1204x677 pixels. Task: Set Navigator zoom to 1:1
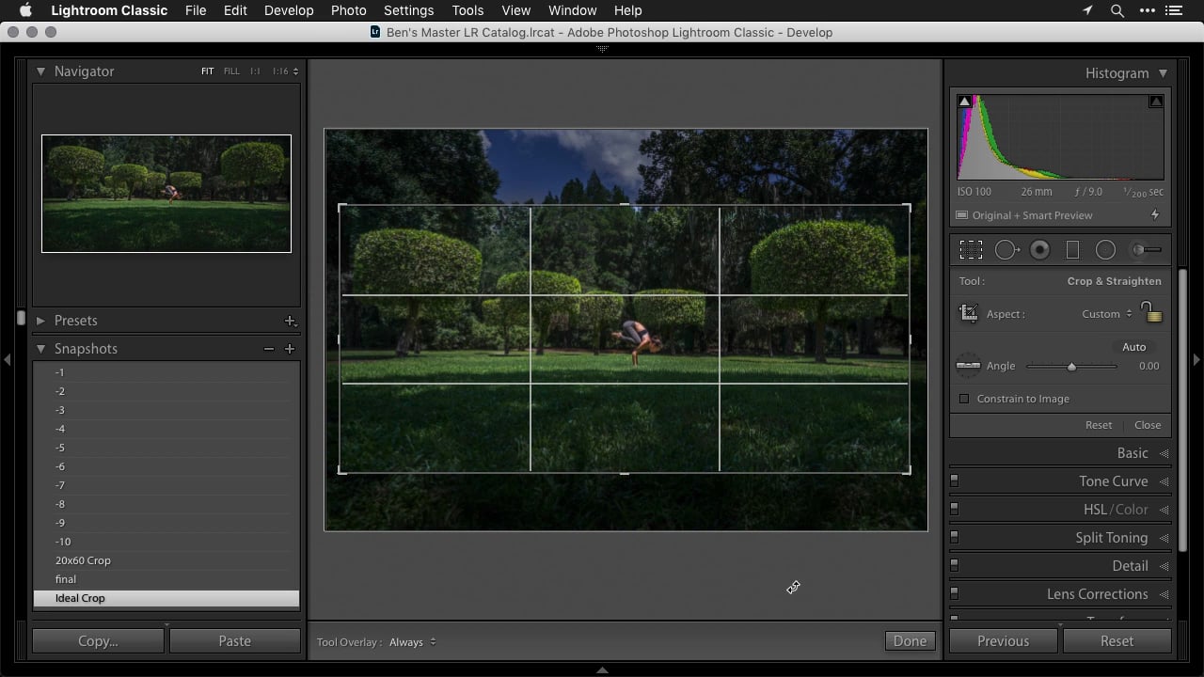click(255, 71)
